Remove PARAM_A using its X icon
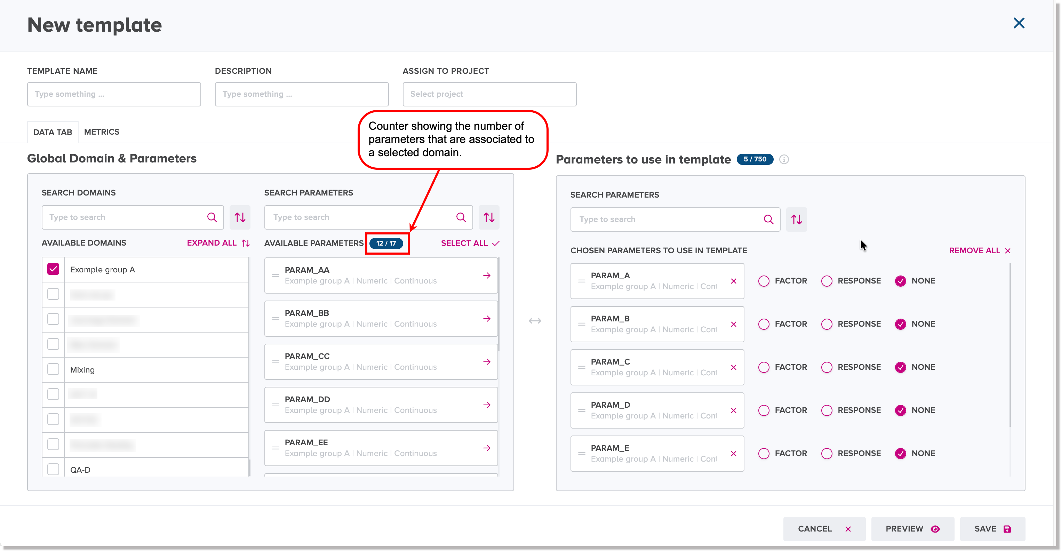 [x=733, y=281]
